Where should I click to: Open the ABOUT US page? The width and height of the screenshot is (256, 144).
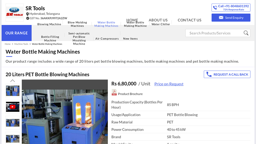click(x=158, y=20)
